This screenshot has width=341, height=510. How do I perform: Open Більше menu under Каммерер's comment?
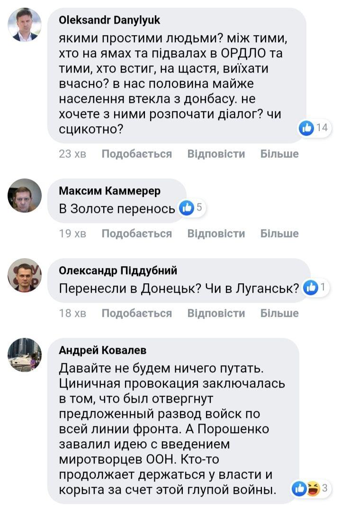(x=279, y=233)
